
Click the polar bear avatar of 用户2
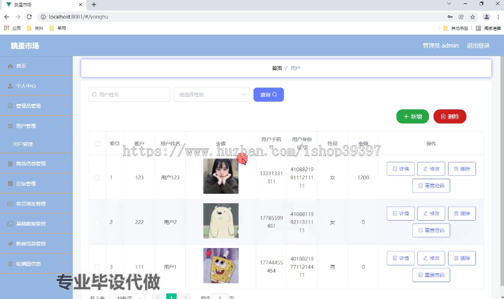[221, 221]
